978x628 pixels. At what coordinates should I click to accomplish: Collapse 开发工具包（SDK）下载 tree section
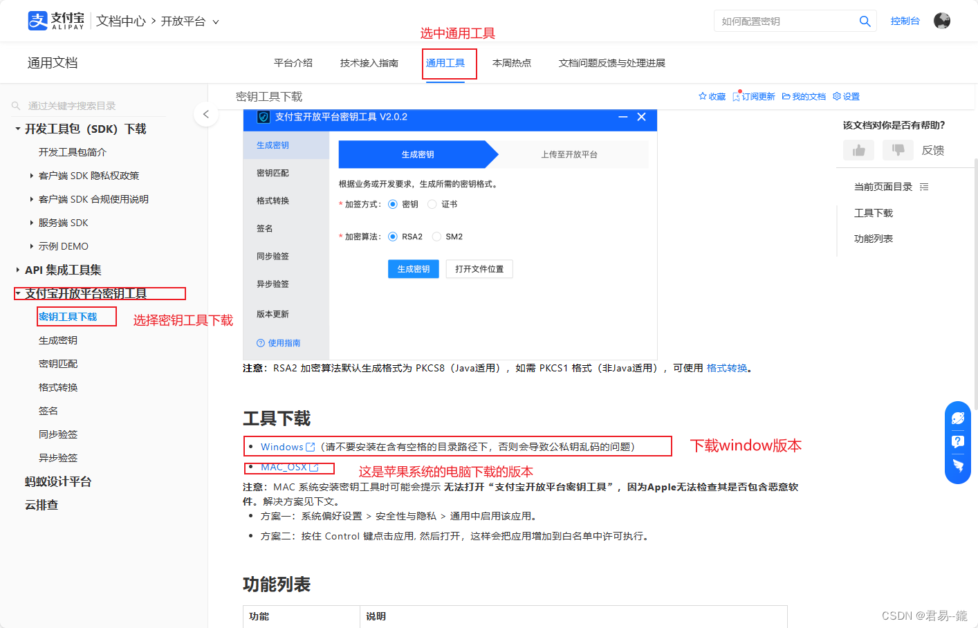[x=18, y=129]
